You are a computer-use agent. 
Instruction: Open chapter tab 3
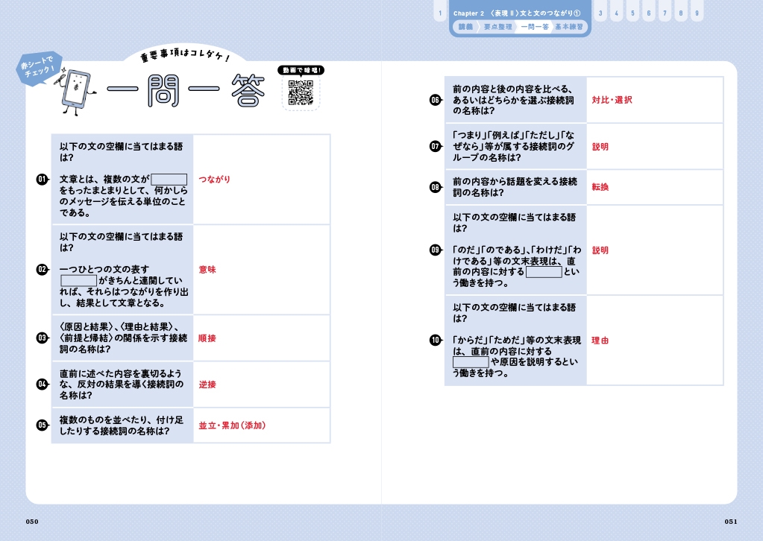600,13
